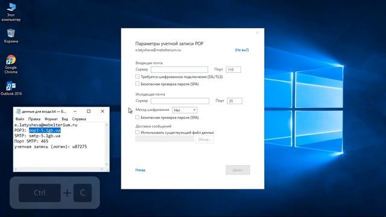Select the Outlook 2016 desktop shortcut

11,89
